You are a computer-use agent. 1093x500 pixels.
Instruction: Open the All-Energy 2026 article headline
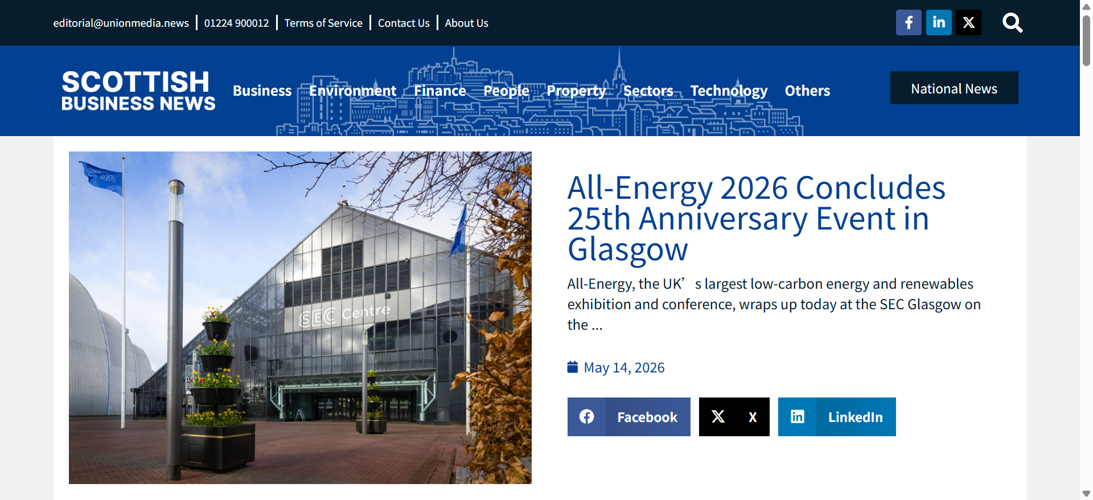[756, 219]
